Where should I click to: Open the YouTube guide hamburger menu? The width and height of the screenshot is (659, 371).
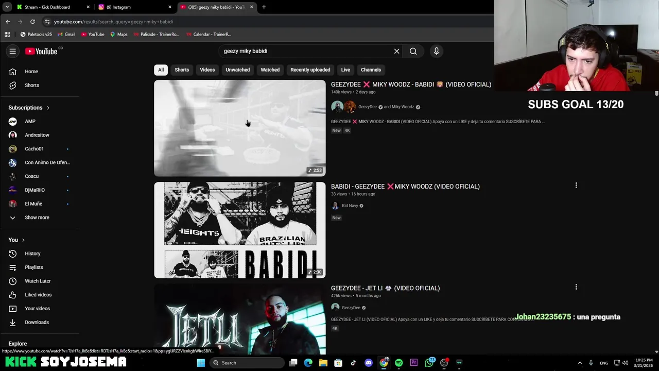[x=13, y=51]
